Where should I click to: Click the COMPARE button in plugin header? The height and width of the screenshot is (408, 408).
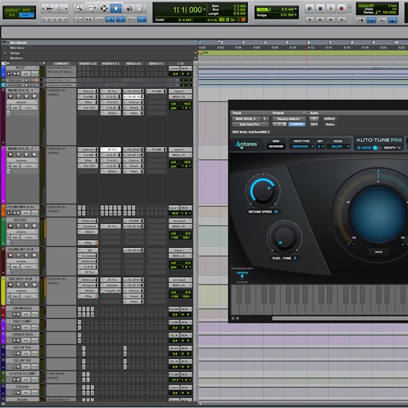(x=296, y=124)
